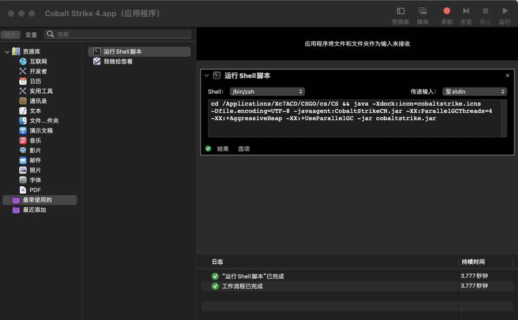Select the 演示文稿 Keynote category icon
This screenshot has height=320, width=518.
click(23, 131)
